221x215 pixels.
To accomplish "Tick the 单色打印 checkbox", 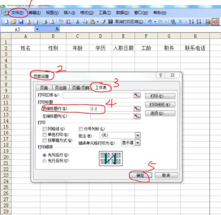I will tap(45, 134).
